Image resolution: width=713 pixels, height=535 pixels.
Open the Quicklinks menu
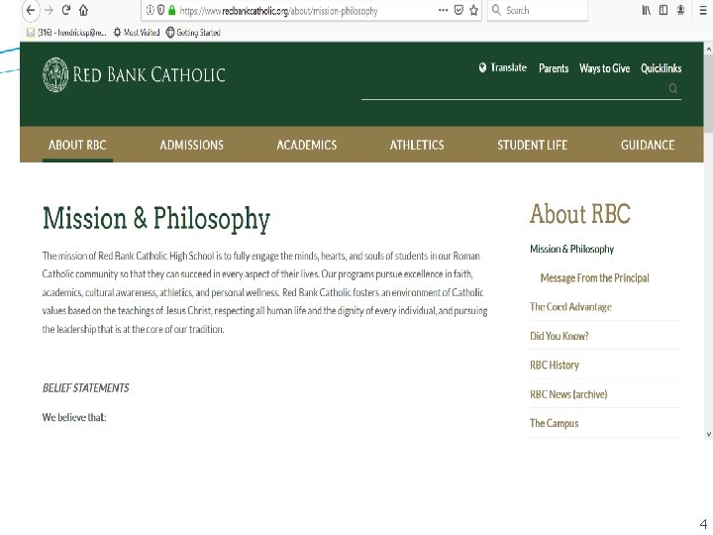pyautogui.click(x=661, y=68)
